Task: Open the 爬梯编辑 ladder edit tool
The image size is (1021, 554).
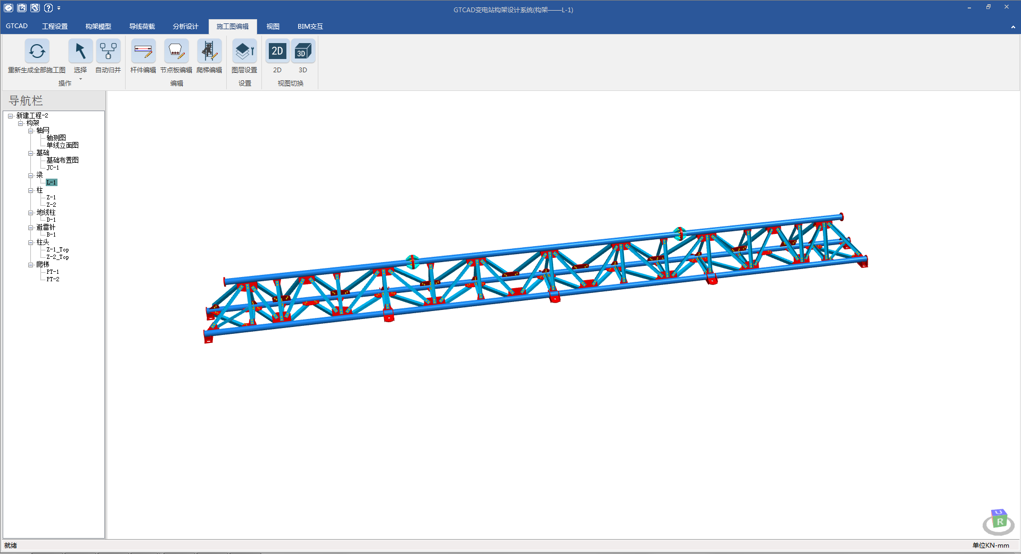Action: click(x=209, y=52)
